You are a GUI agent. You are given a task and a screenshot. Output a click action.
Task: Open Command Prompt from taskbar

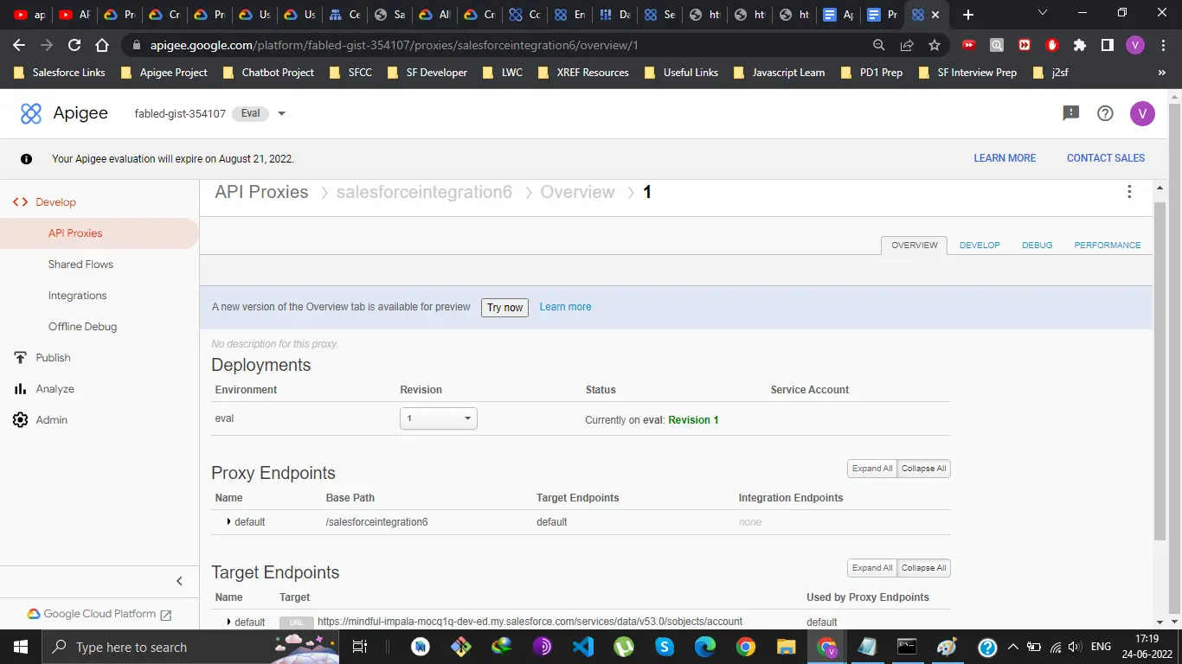click(907, 647)
